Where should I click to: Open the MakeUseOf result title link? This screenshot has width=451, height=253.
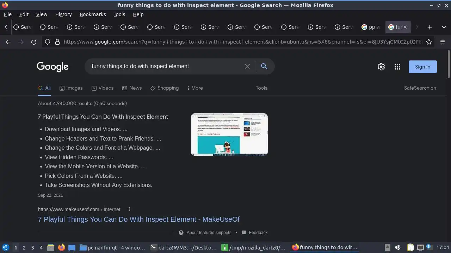pyautogui.click(x=138, y=219)
